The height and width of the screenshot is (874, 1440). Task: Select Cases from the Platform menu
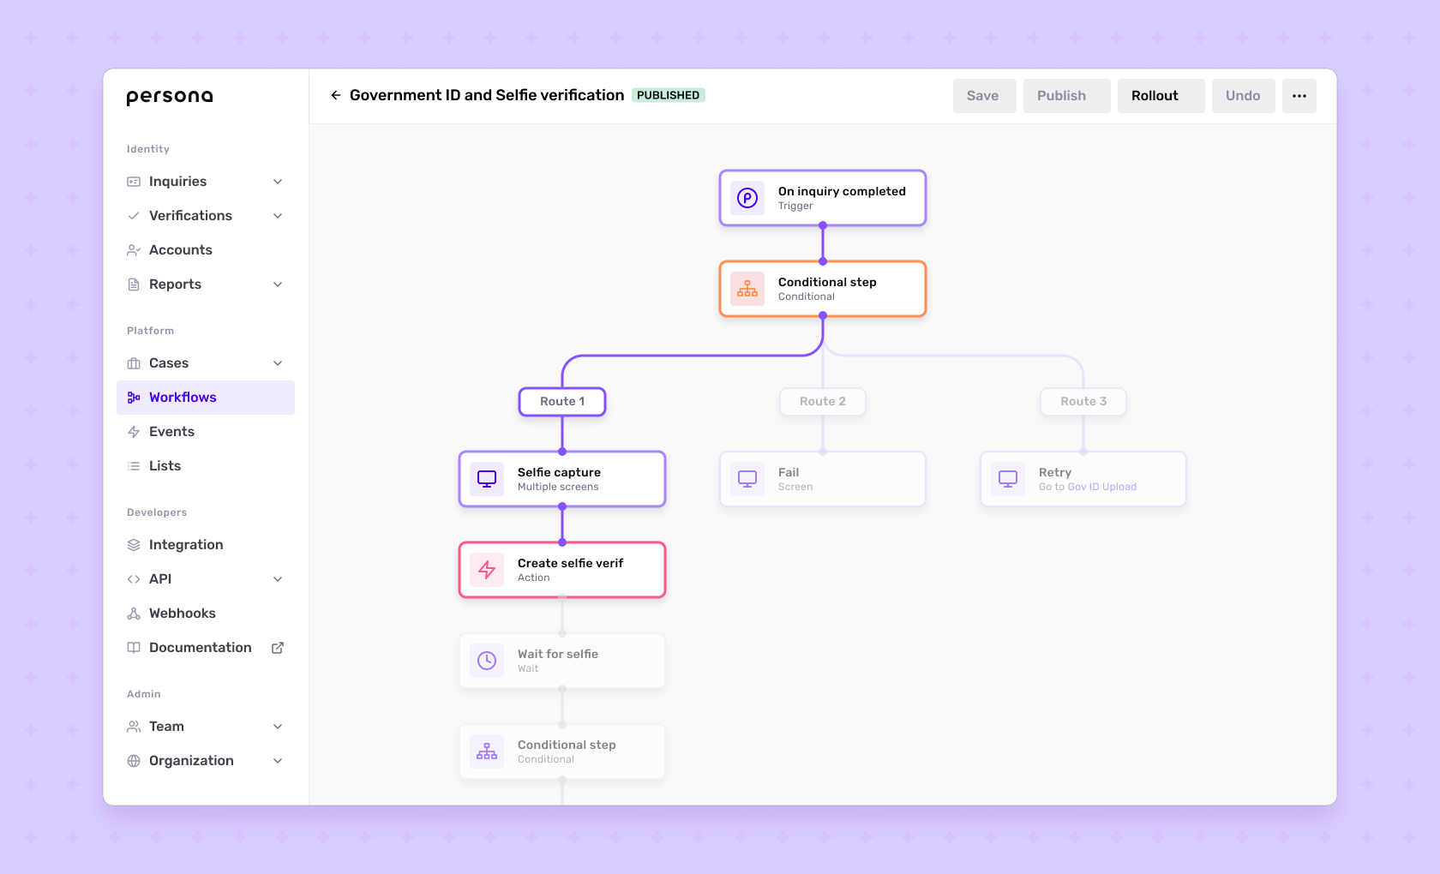click(x=169, y=362)
